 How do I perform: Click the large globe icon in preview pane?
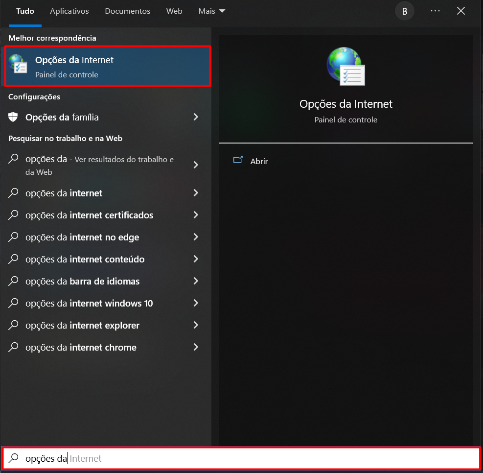(345, 66)
